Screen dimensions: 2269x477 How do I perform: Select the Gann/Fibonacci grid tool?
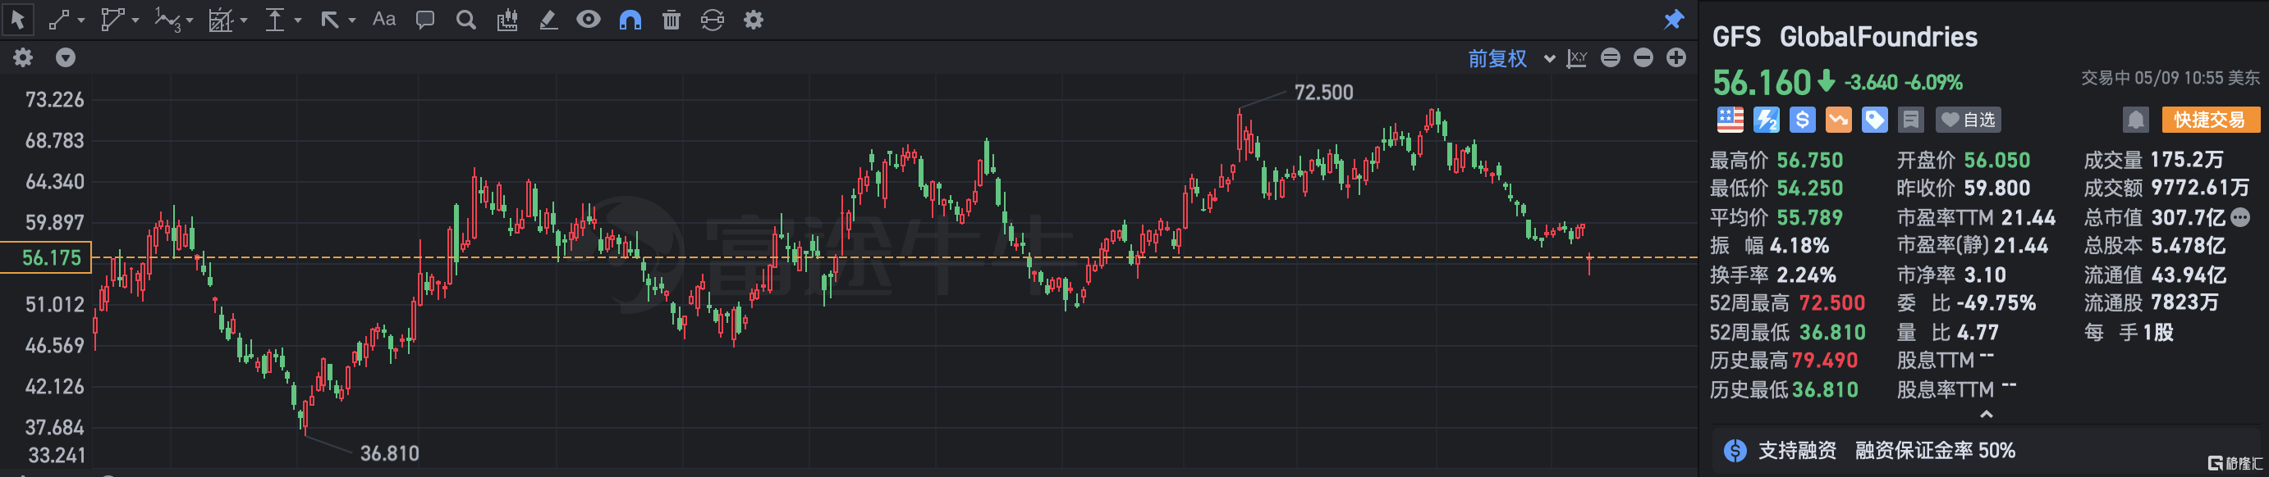pyautogui.click(x=220, y=20)
